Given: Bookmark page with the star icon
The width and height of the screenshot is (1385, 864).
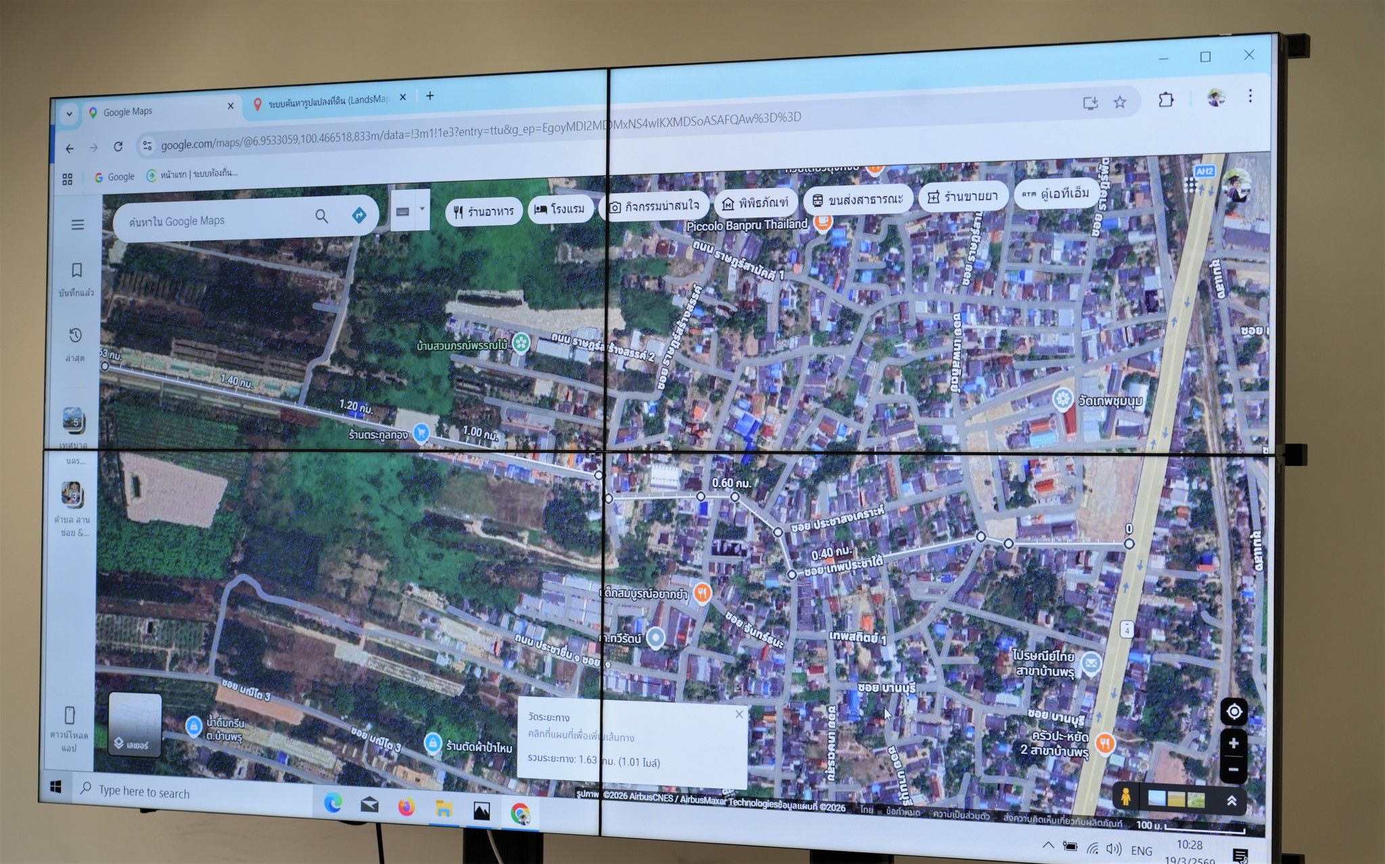Looking at the screenshot, I should click(x=1120, y=102).
